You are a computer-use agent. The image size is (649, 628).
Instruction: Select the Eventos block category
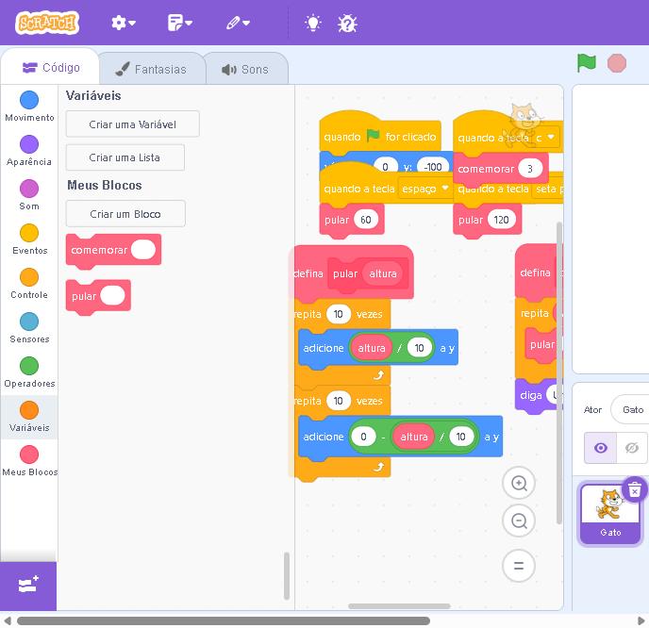click(29, 240)
